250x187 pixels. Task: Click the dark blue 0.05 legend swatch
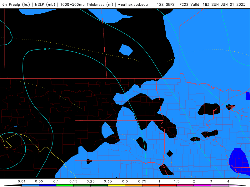[47, 185]
